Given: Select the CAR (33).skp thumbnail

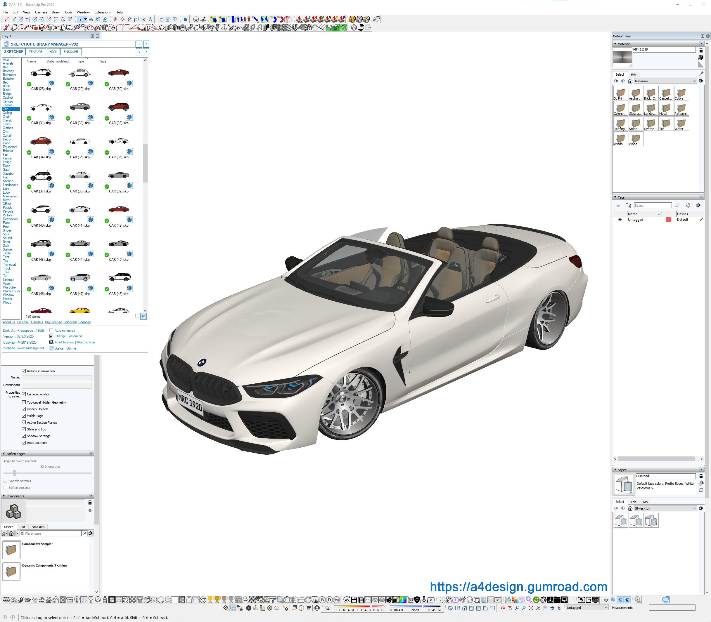Looking at the screenshot, I should tap(119, 107).
